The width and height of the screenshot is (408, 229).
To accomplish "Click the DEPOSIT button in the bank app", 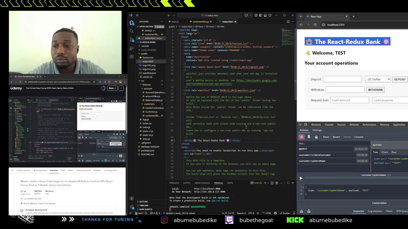I will 400,79.
